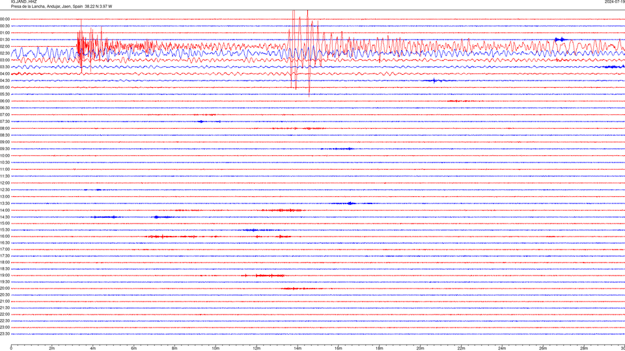Click the '12:00' time row label
This screenshot has height=351, width=625.
pos(5,183)
